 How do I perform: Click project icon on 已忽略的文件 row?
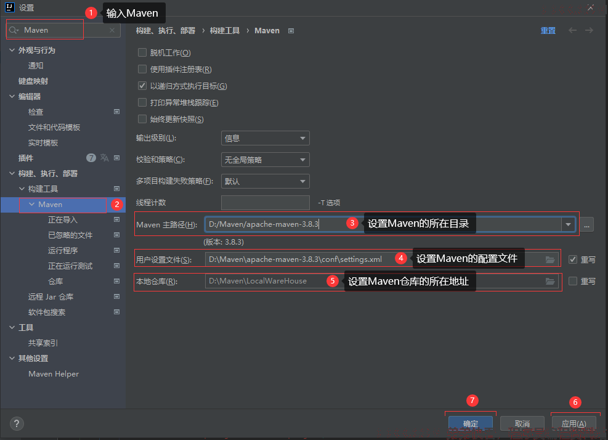[x=116, y=235]
